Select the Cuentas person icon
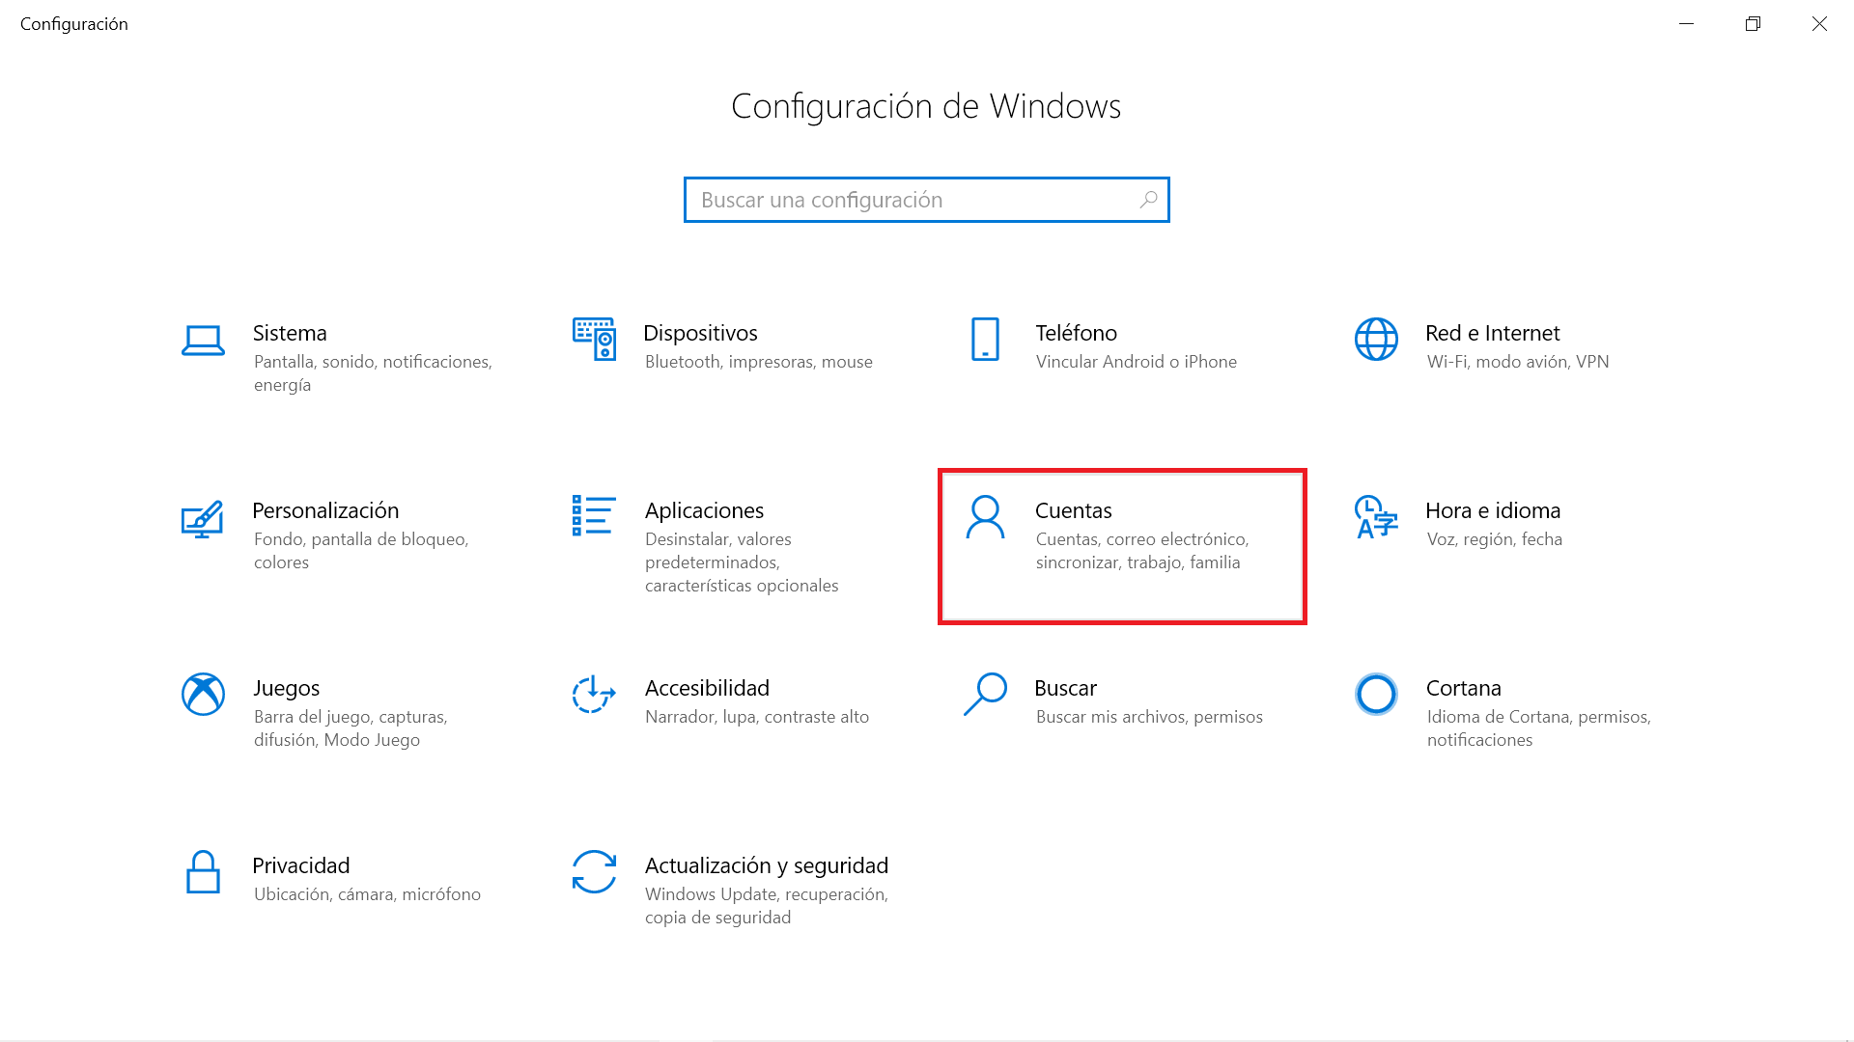1854x1042 pixels. click(x=985, y=517)
